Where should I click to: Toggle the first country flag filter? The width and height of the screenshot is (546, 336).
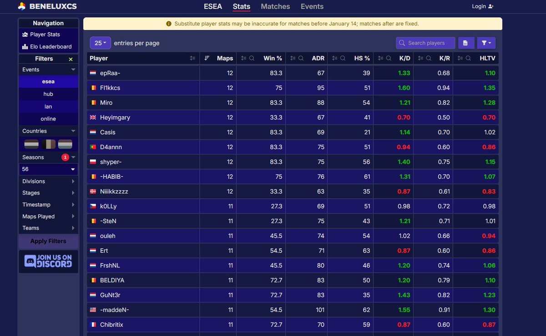[31, 144]
